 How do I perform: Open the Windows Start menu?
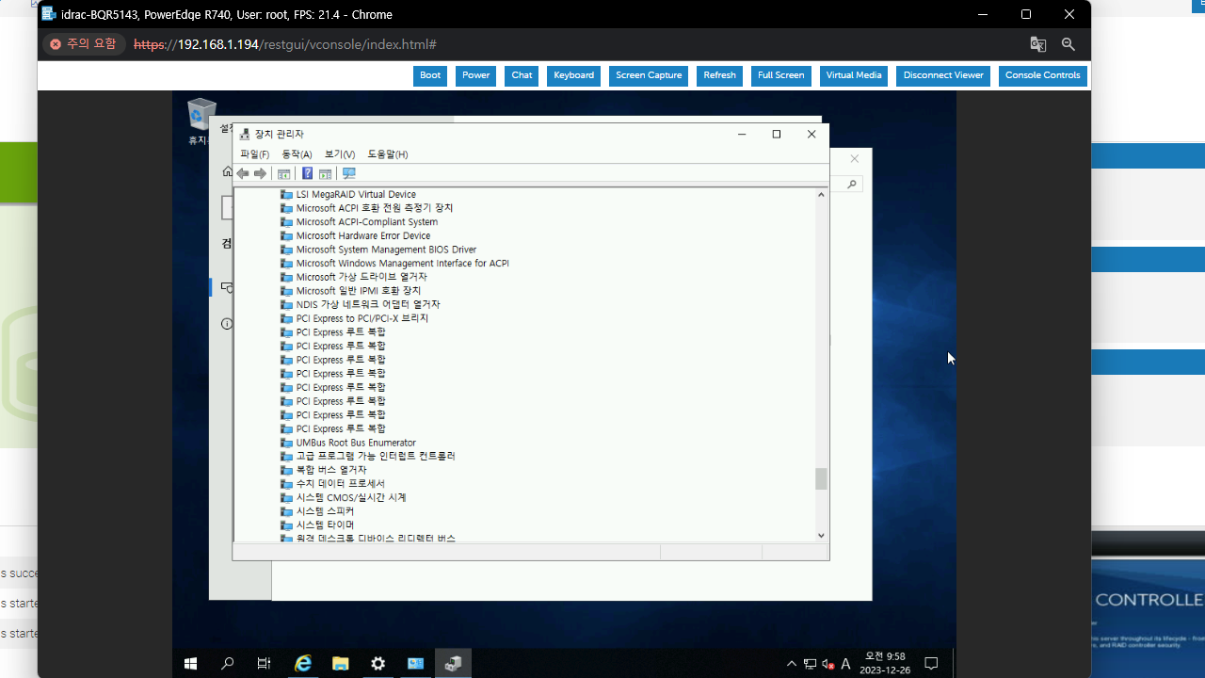point(191,664)
